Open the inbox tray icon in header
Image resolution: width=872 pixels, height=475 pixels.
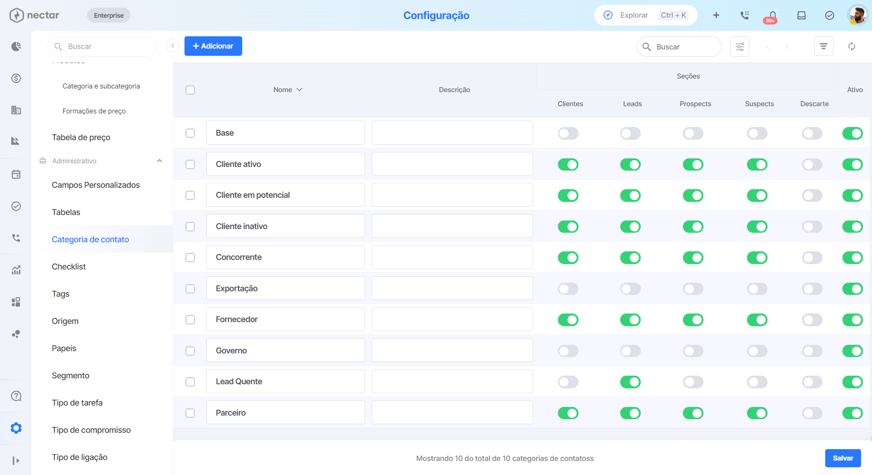click(802, 15)
